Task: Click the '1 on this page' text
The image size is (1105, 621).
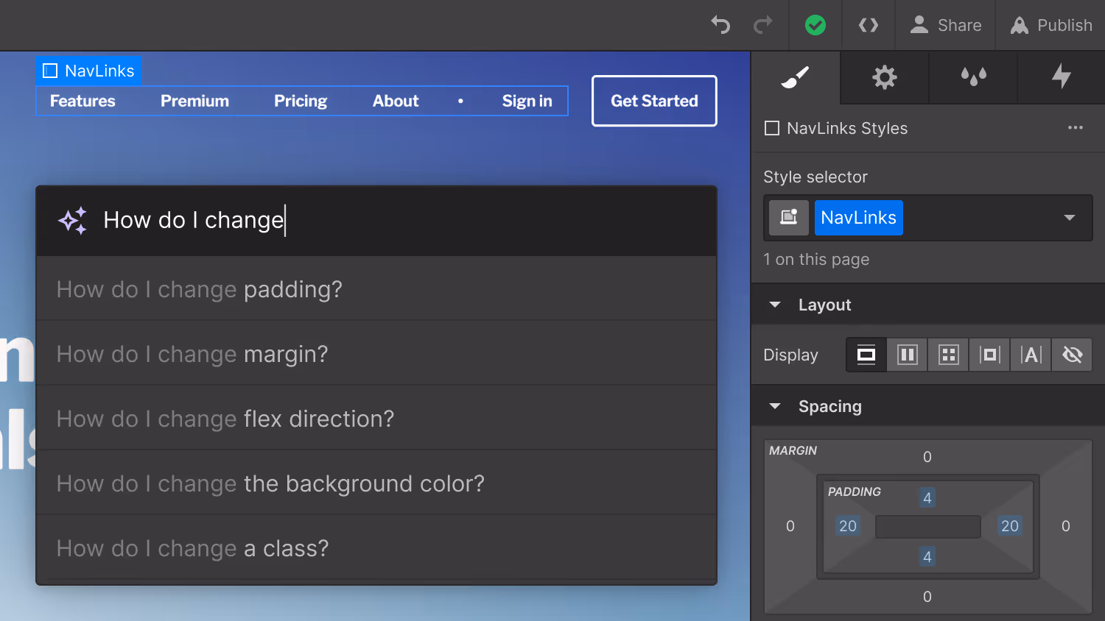Action: [x=816, y=259]
